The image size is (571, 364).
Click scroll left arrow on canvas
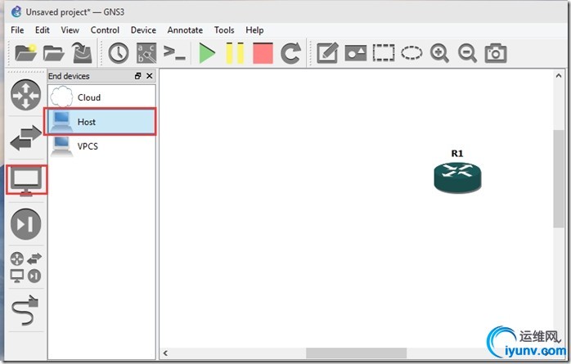[x=166, y=353]
